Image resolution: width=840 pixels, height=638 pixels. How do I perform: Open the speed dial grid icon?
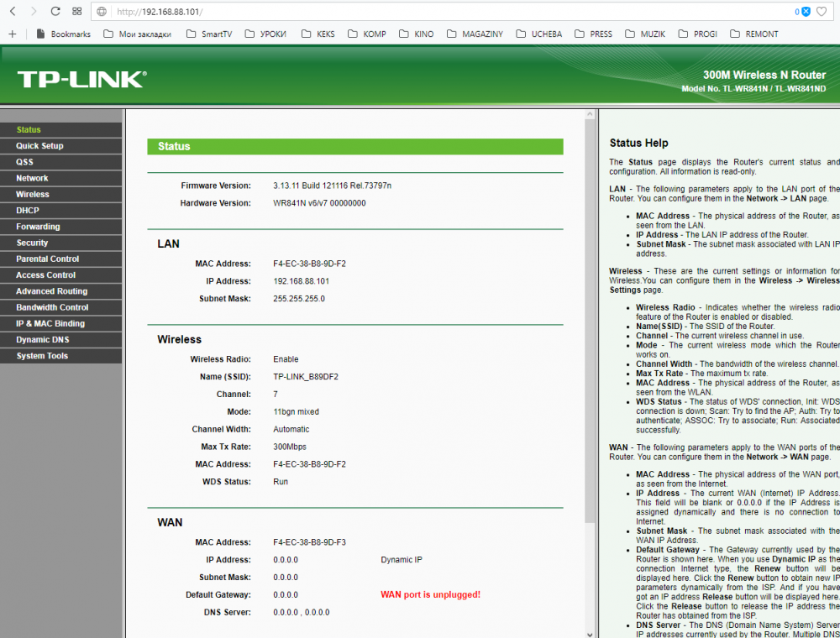tap(76, 12)
